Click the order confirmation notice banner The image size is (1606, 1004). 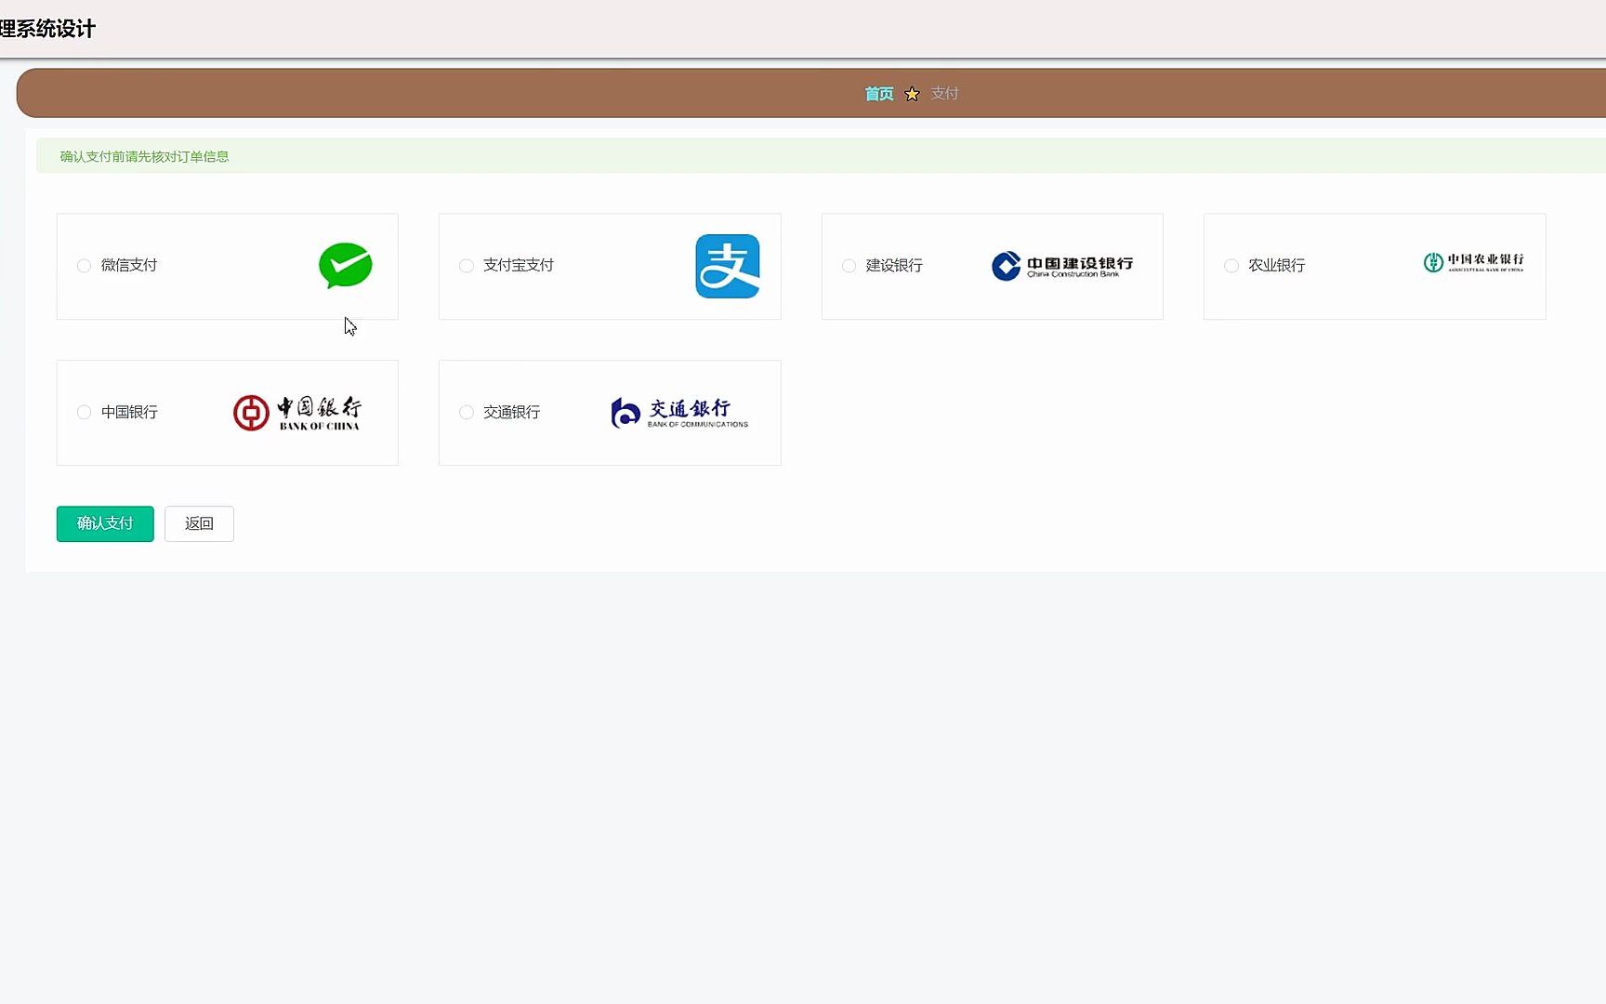tap(142, 156)
